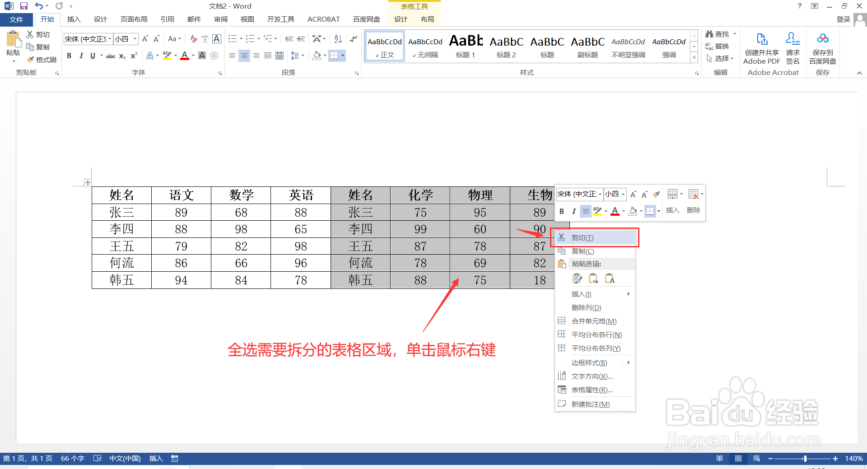The image size is (867, 469).
Task: Apply the 标题 1 heading style
Action: click(466, 46)
